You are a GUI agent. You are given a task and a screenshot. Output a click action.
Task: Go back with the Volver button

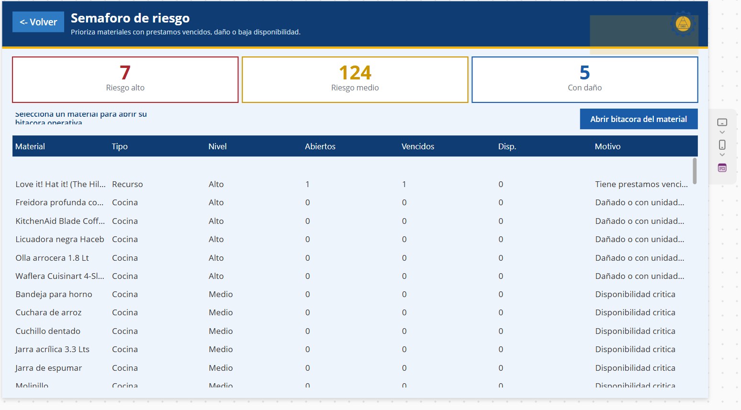[38, 22]
